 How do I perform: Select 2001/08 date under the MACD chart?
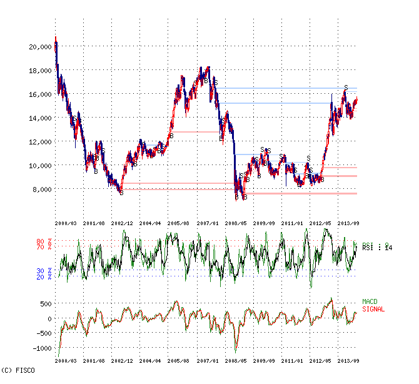[x=94, y=361]
